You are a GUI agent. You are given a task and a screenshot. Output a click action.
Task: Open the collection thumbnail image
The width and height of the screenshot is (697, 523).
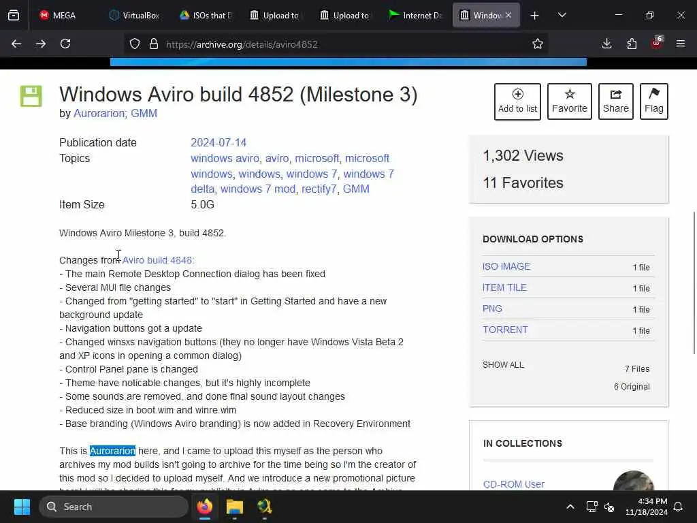point(634,481)
